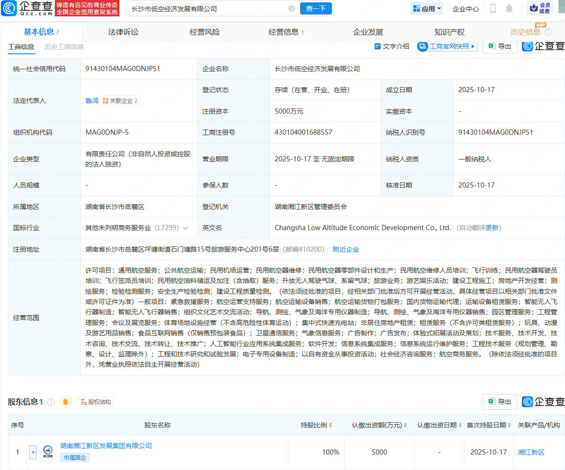Check the notification bell icon
565x470 pixels.
click(509, 8)
